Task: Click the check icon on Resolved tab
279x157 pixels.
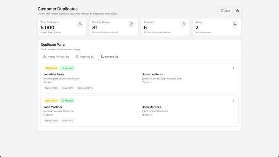Action: (x=77, y=57)
